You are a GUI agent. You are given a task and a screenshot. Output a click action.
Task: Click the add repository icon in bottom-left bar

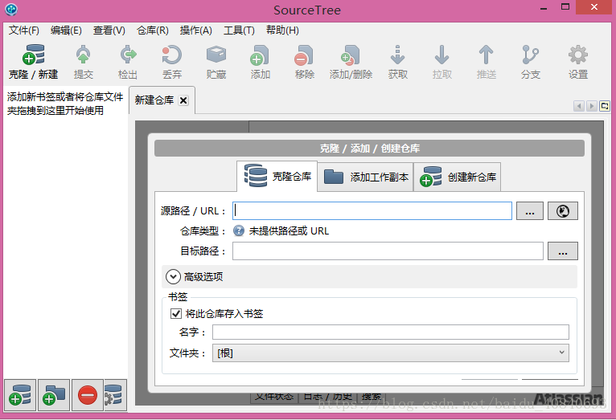(x=20, y=395)
